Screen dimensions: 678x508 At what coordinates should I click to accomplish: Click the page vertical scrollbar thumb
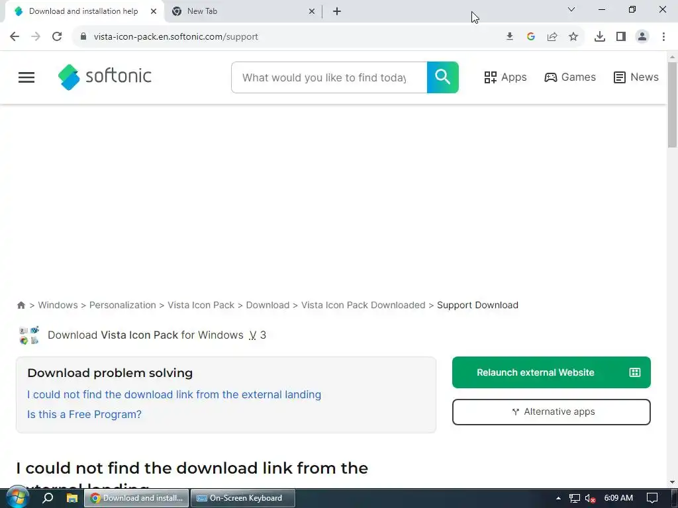coord(673,105)
